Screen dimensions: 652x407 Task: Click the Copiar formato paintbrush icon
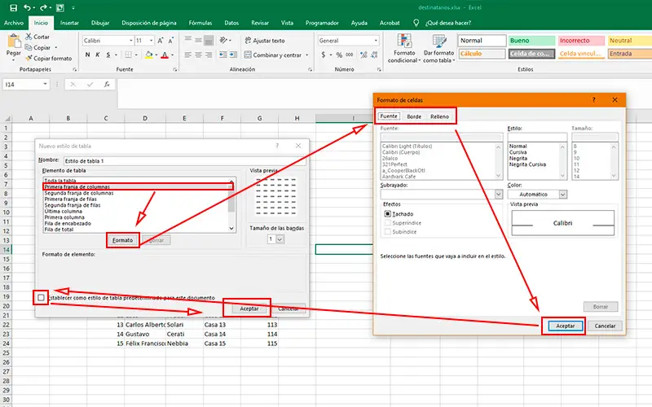coord(29,59)
